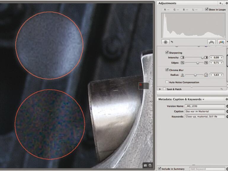Enable Auto Noise Compensation
The height and width of the screenshot is (171, 228).
click(167, 82)
